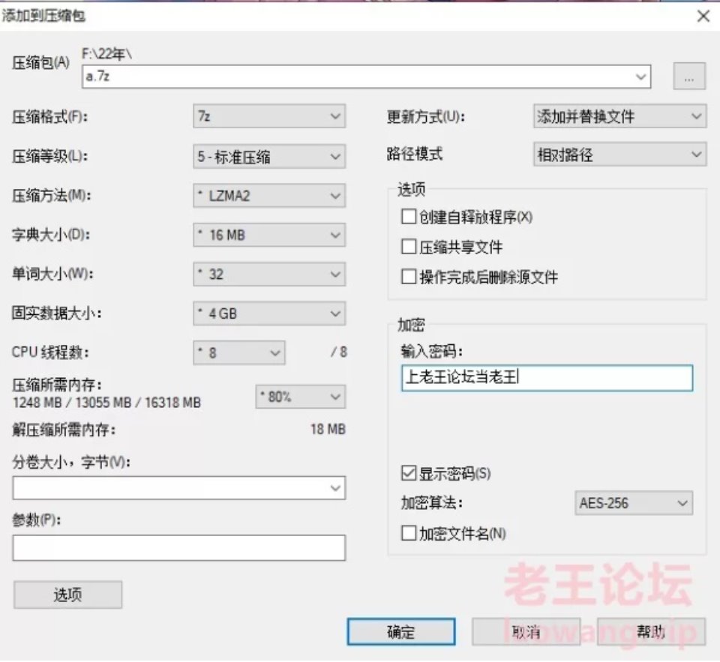Image resolution: width=720 pixels, height=662 pixels.
Task: Open the 字典大小 dropdown showing 16 MB
Action: (x=269, y=235)
